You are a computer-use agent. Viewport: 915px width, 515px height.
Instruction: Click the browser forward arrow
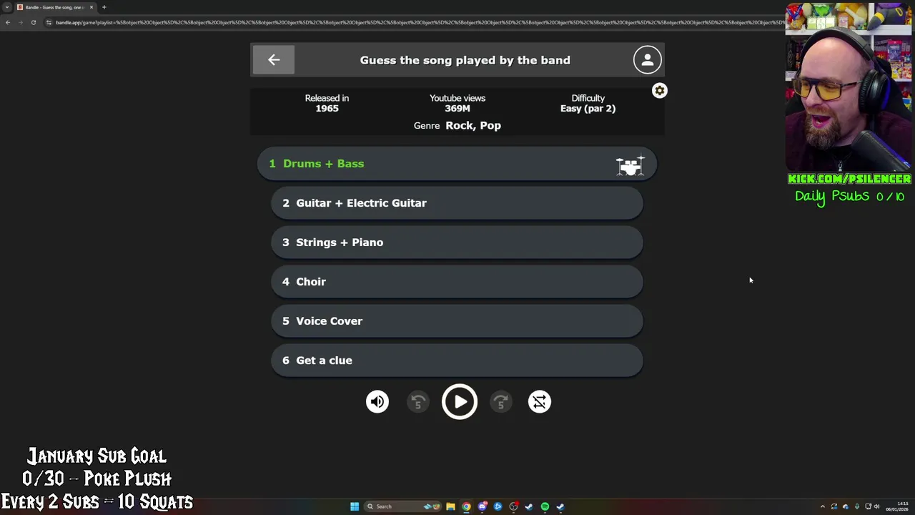[21, 22]
